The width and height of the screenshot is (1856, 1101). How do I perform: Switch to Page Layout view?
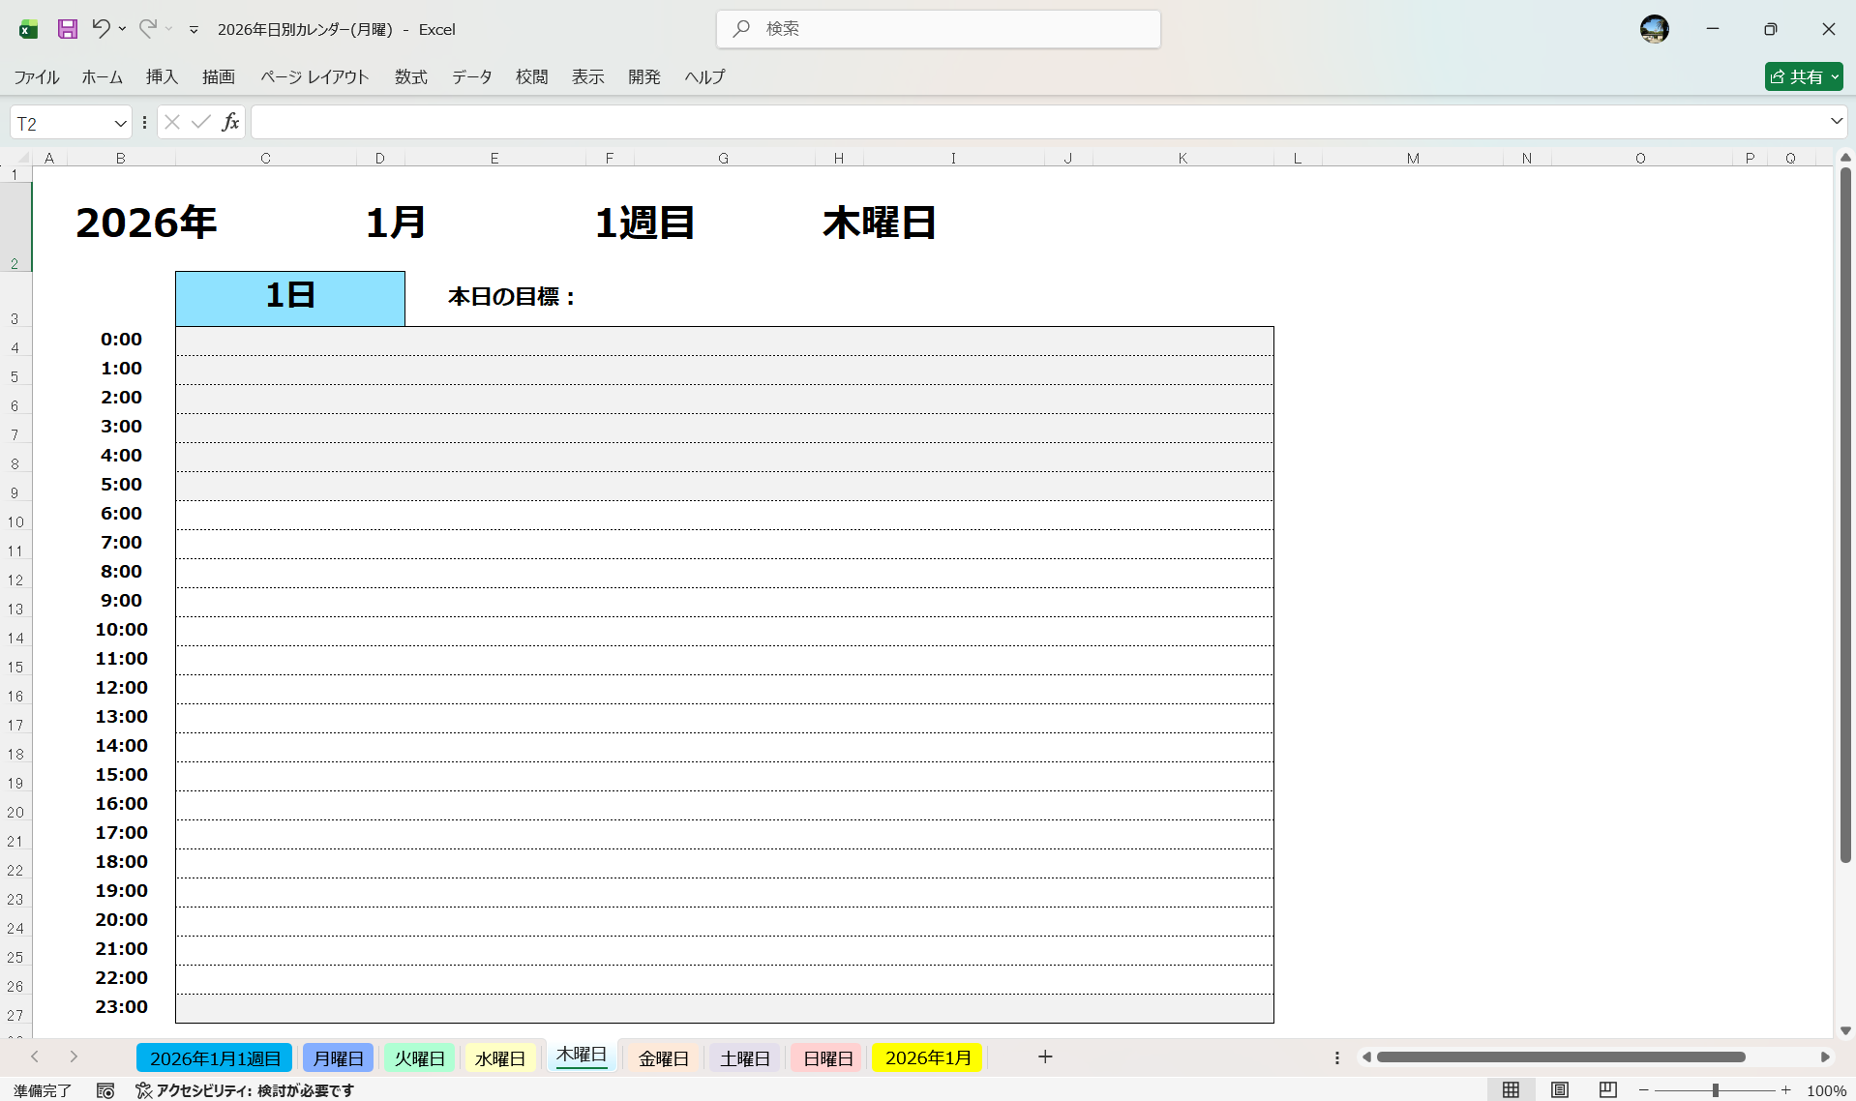tap(1559, 1090)
